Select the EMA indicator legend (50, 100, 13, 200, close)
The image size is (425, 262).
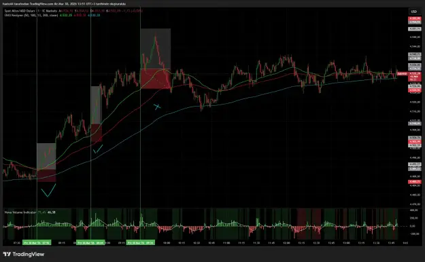coord(31,15)
